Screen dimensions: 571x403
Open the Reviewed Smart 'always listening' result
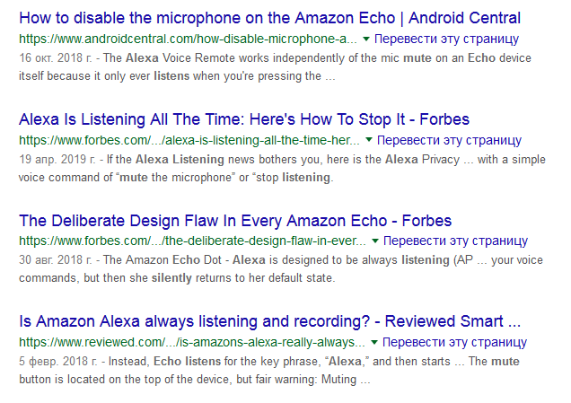(269, 321)
